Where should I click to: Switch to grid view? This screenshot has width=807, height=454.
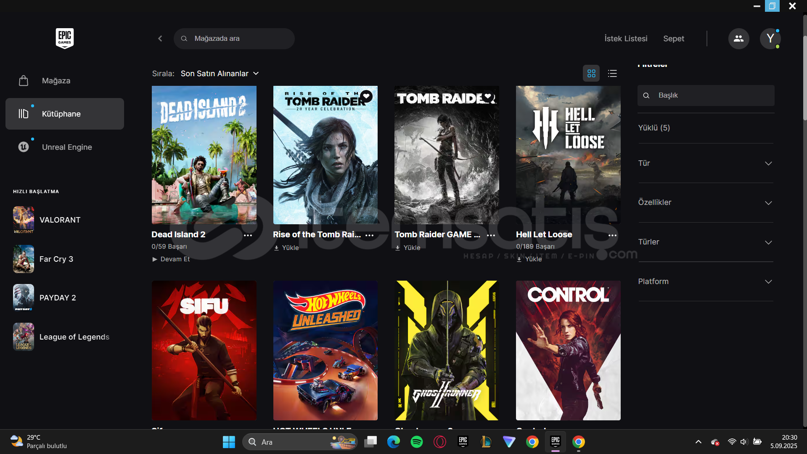coord(591,73)
